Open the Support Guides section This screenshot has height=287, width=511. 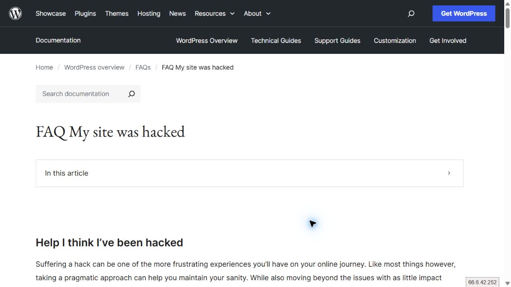tap(338, 40)
